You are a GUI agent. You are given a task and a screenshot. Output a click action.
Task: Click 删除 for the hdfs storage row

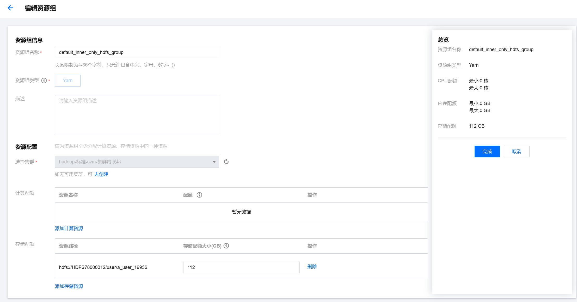click(312, 267)
